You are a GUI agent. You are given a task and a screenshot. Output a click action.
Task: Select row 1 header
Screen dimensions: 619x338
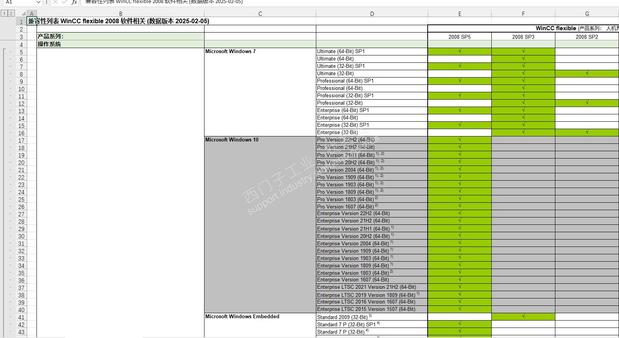coord(21,21)
